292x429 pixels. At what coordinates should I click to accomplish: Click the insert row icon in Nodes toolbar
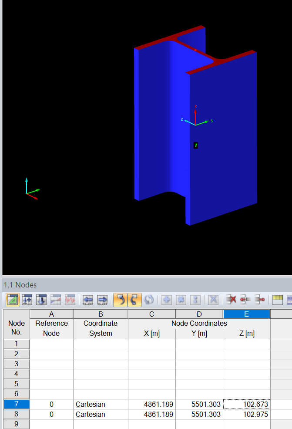(x=27, y=300)
